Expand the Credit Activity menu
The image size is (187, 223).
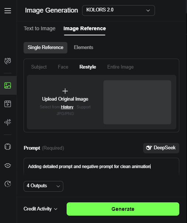pyautogui.click(x=40, y=209)
